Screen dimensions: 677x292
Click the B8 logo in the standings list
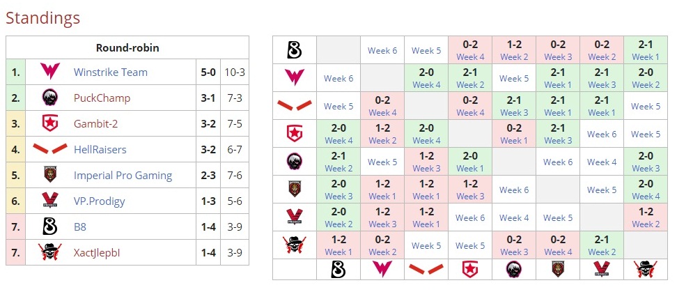[x=50, y=226]
